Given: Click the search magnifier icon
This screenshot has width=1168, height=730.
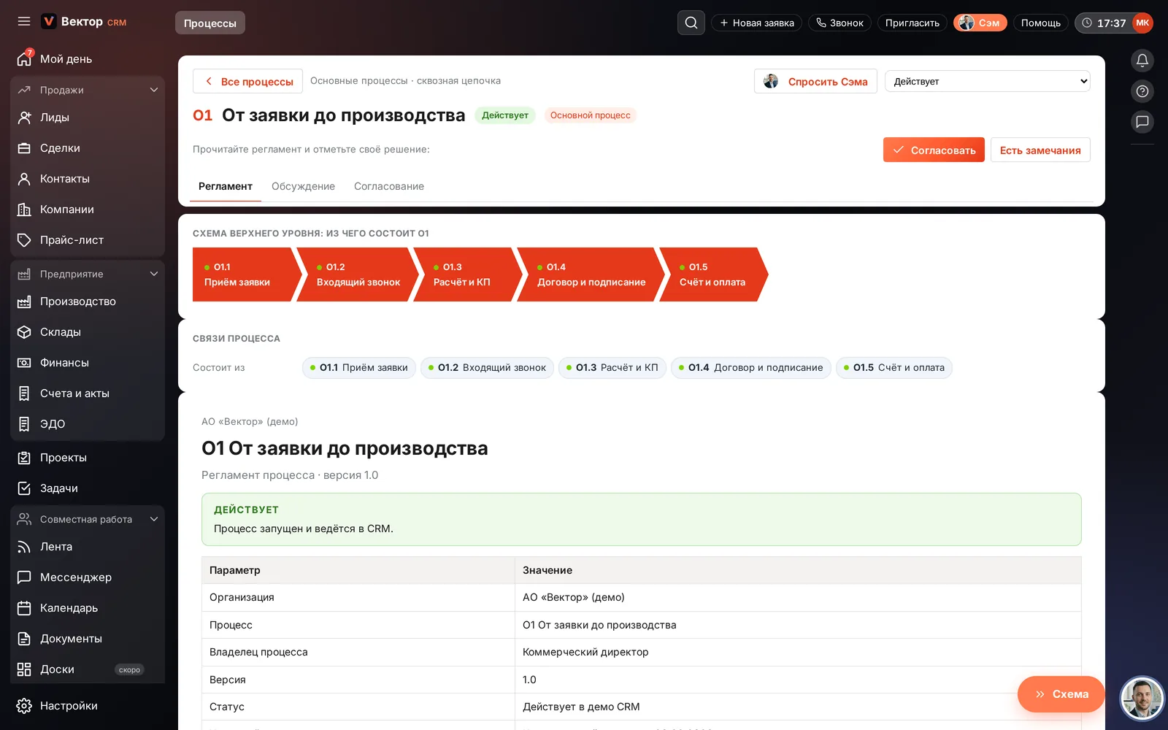Looking at the screenshot, I should pyautogui.click(x=691, y=23).
